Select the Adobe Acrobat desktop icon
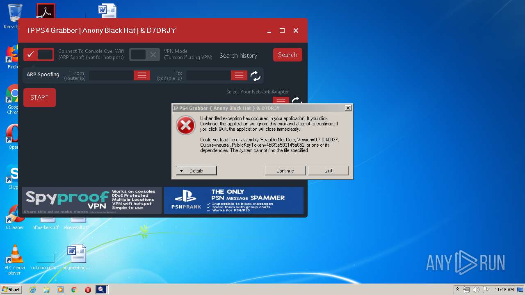Image resolution: width=525 pixels, height=295 pixels. (46, 11)
